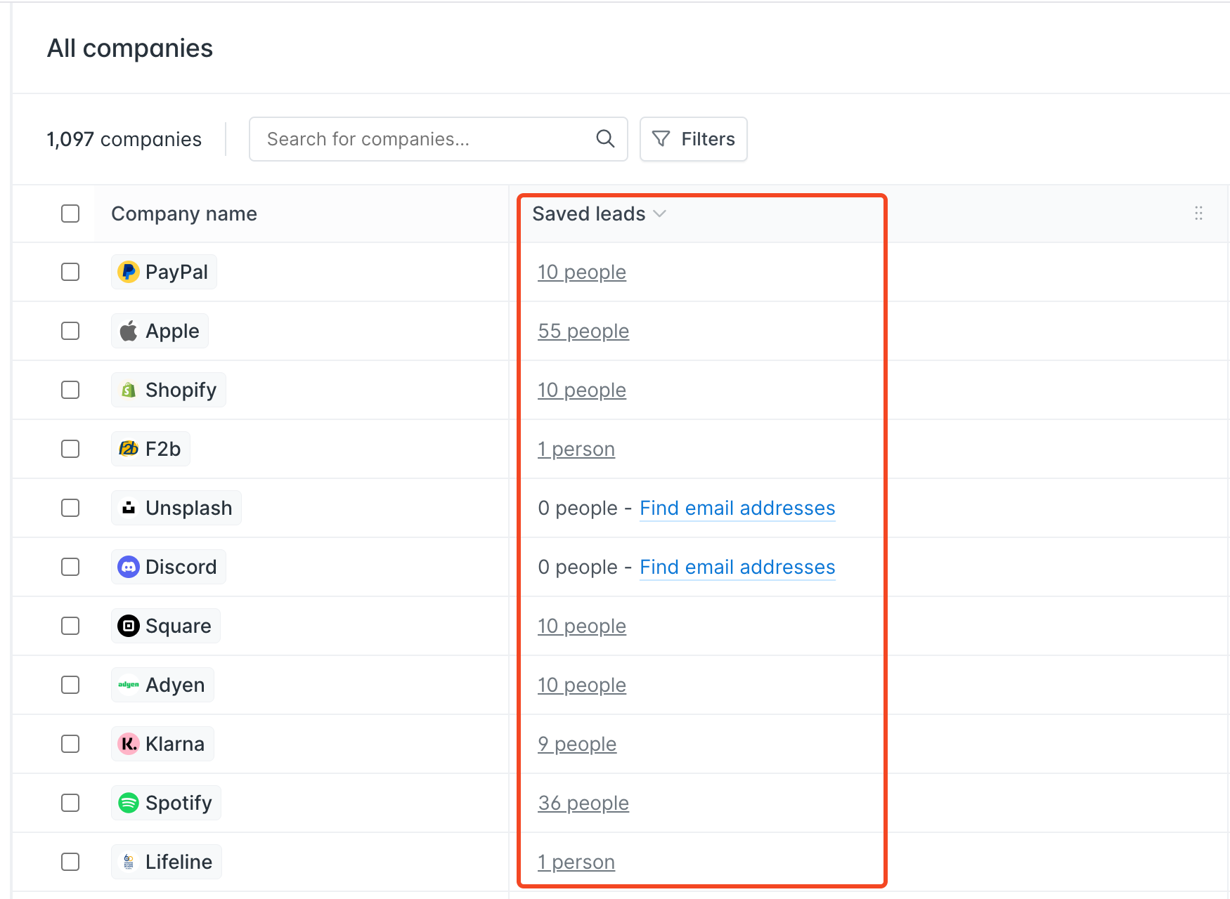Select the Square company name

click(178, 626)
